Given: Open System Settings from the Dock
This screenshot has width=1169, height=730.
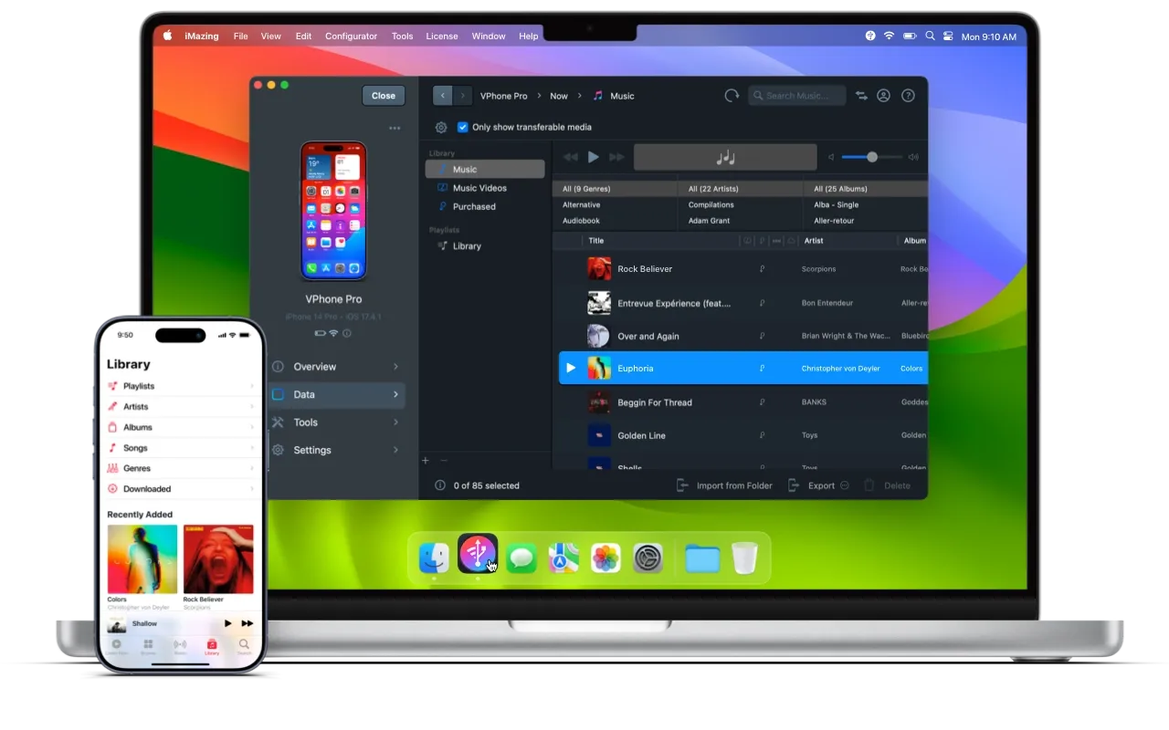Looking at the screenshot, I should pyautogui.click(x=648, y=558).
